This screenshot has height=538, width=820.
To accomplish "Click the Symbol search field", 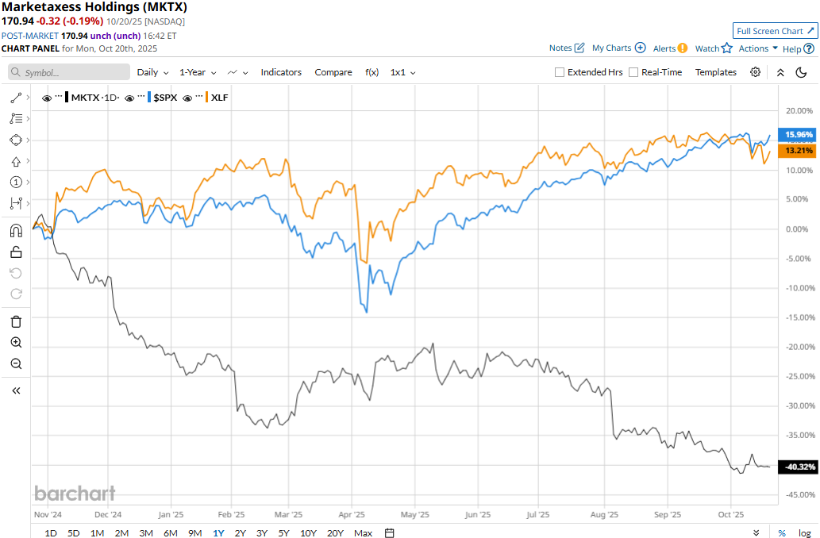I will [68, 72].
